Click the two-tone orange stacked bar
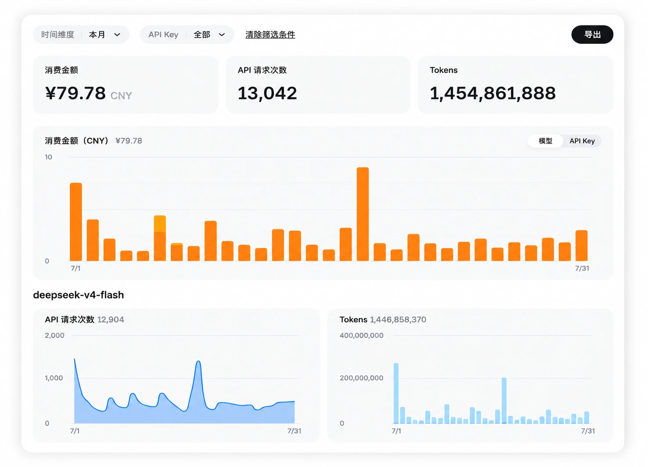This screenshot has height=467, width=648. pos(160,238)
